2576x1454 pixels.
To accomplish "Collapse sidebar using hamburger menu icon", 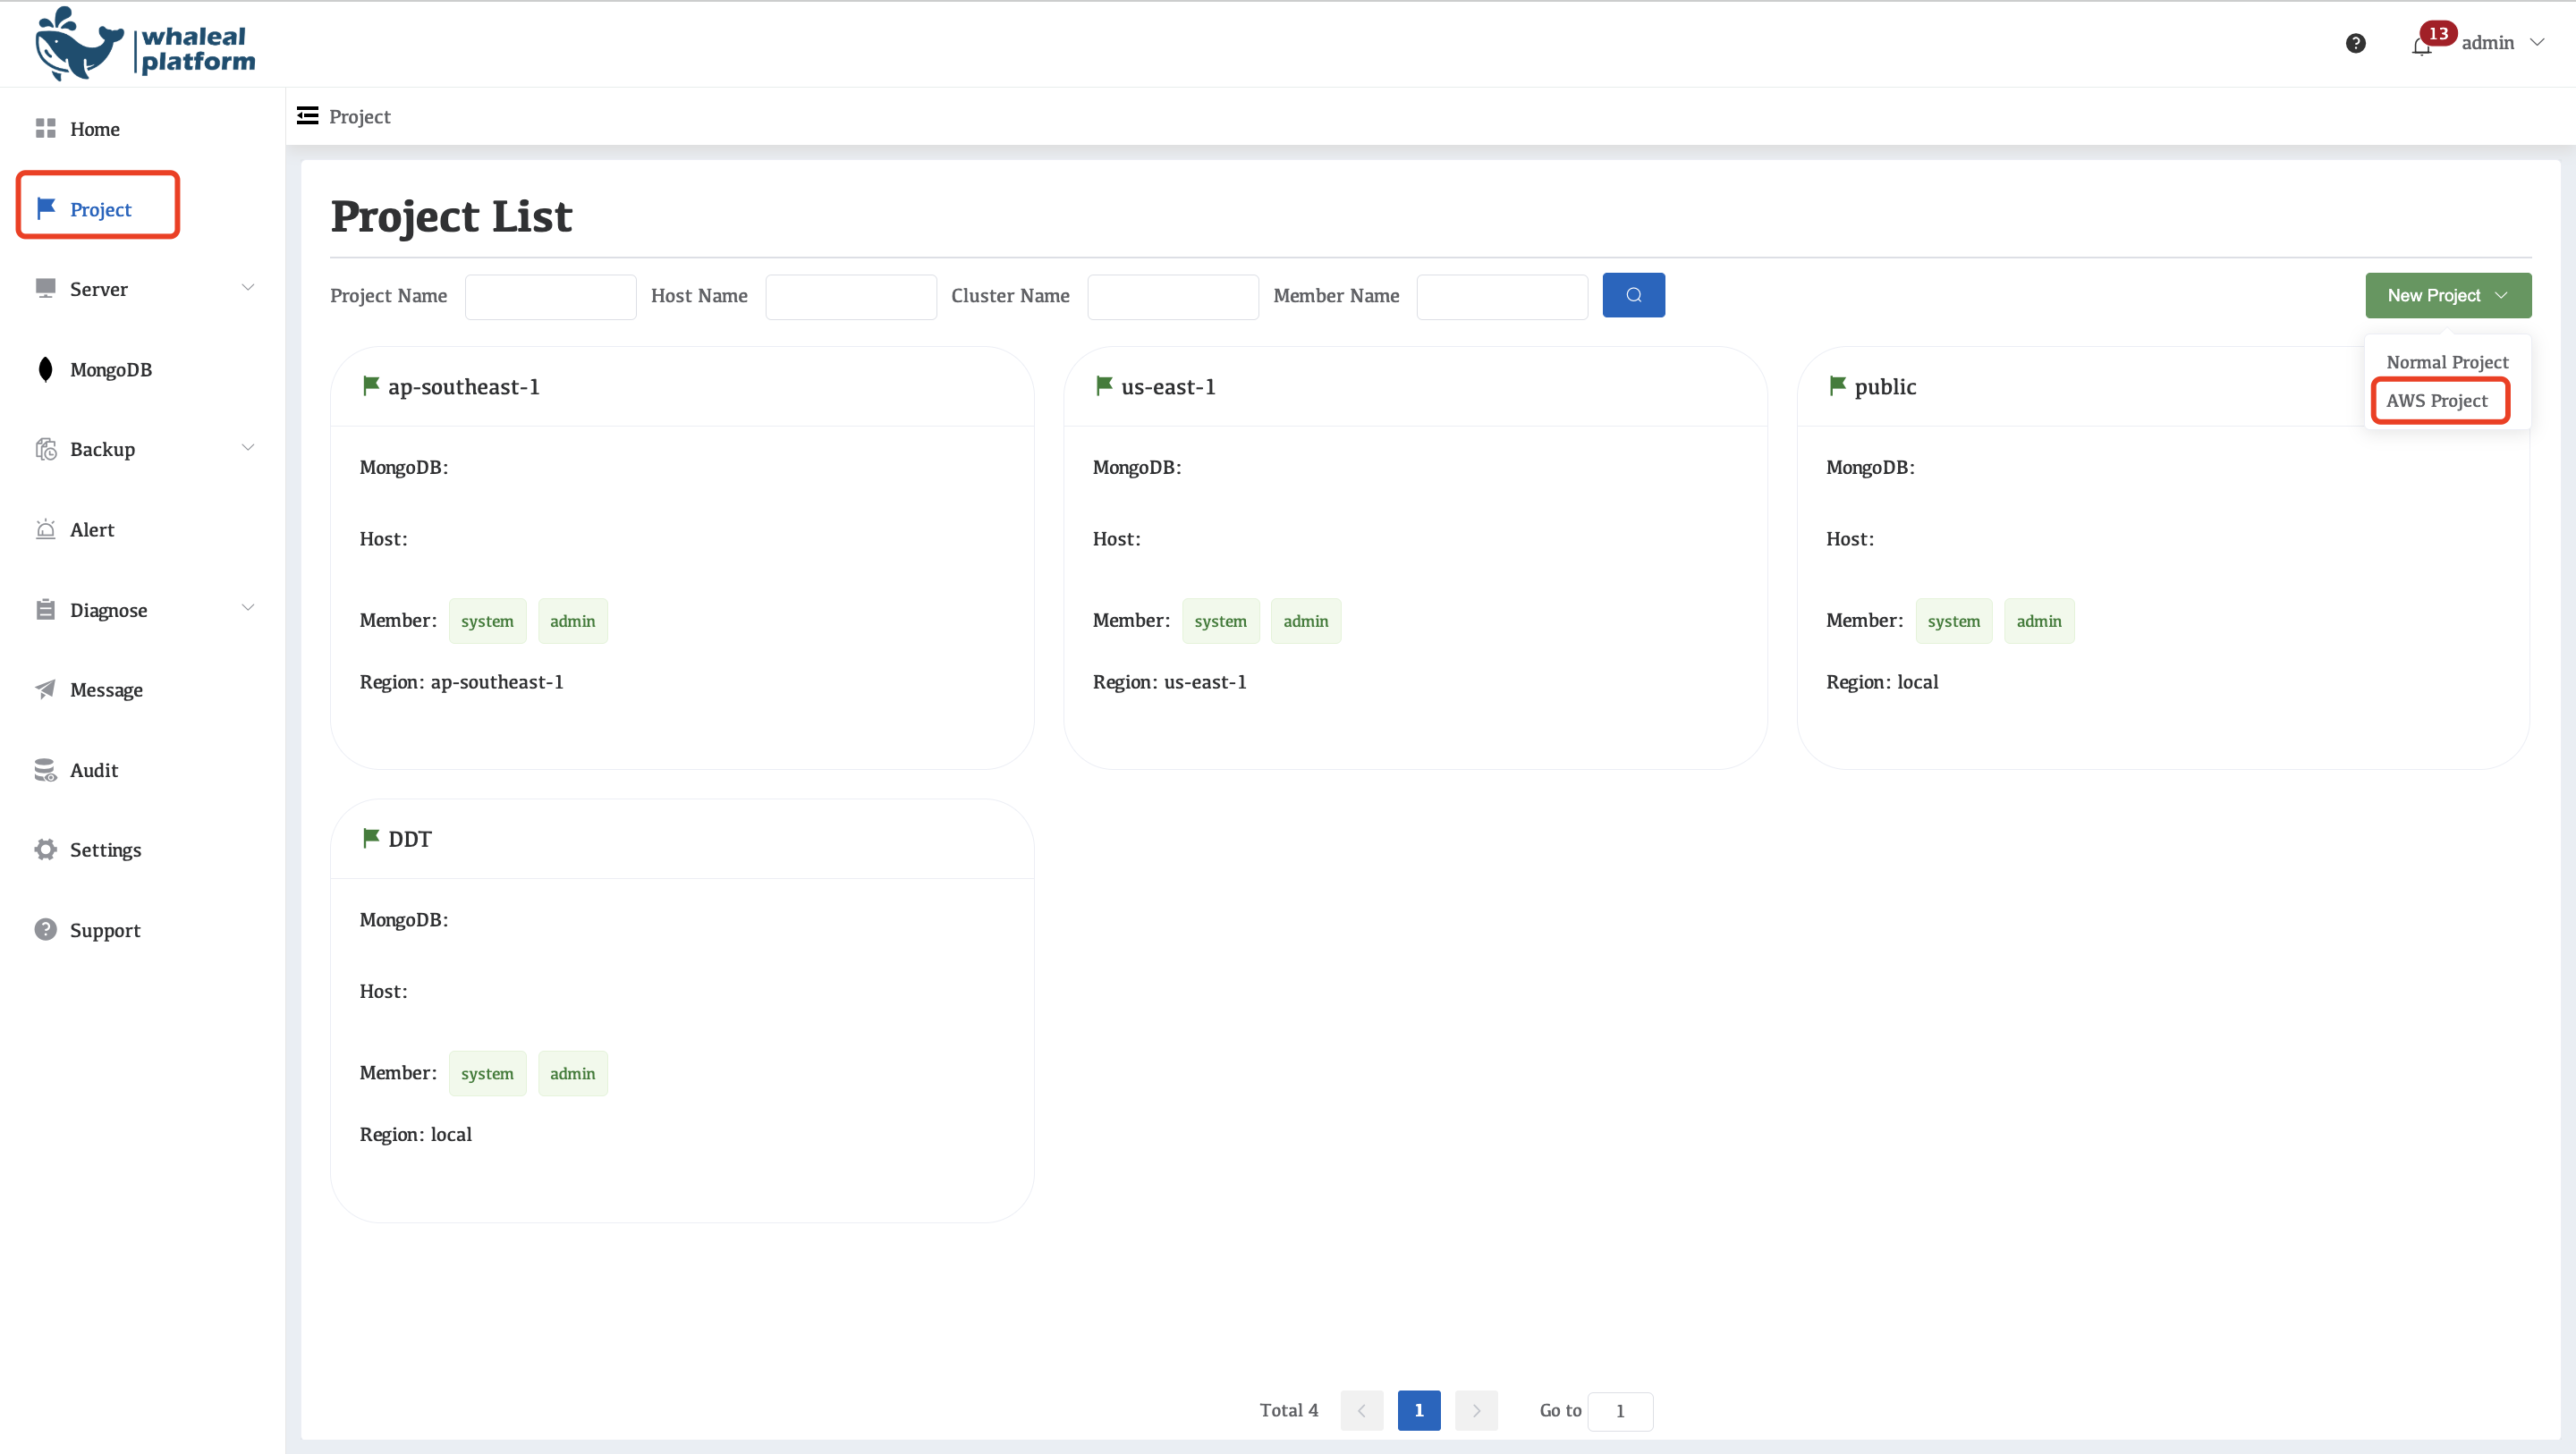I will click(x=307, y=116).
